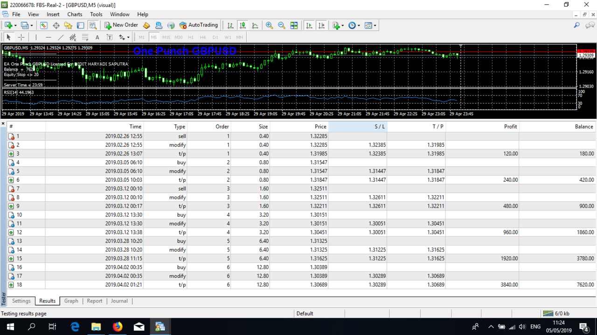Viewport: 597px width, 335px height.
Task: Toggle chart Auto Scroll
Action: point(309,25)
